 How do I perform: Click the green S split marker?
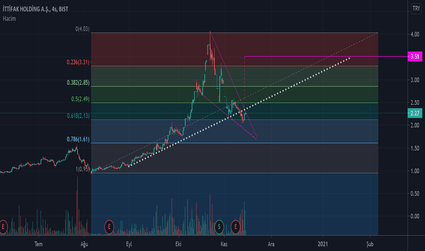tap(219, 226)
